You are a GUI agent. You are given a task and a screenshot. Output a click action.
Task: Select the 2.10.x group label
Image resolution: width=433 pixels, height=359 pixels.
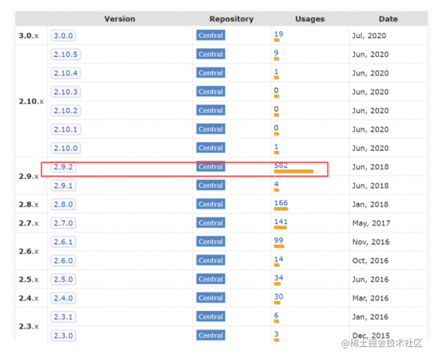point(31,102)
